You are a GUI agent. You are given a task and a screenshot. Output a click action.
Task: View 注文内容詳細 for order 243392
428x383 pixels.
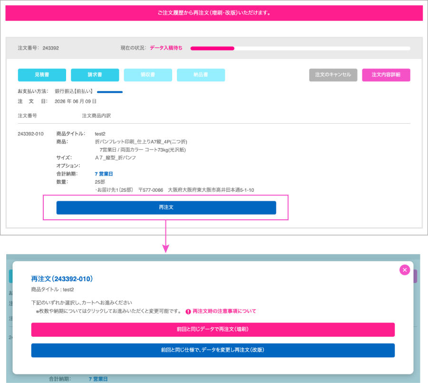click(386, 75)
